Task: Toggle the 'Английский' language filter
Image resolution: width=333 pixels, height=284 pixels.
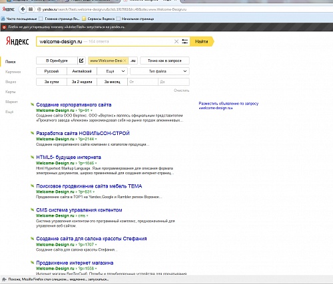Action: pyautogui.click(x=82, y=71)
